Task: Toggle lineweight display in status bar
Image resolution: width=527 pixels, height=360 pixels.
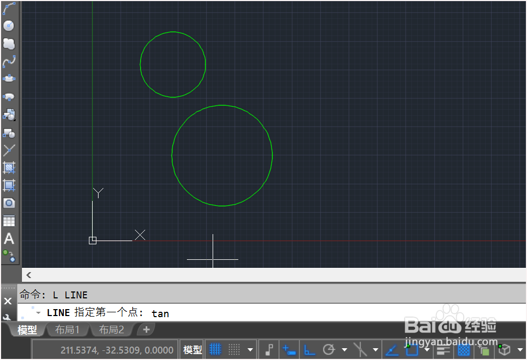Action: [443, 350]
